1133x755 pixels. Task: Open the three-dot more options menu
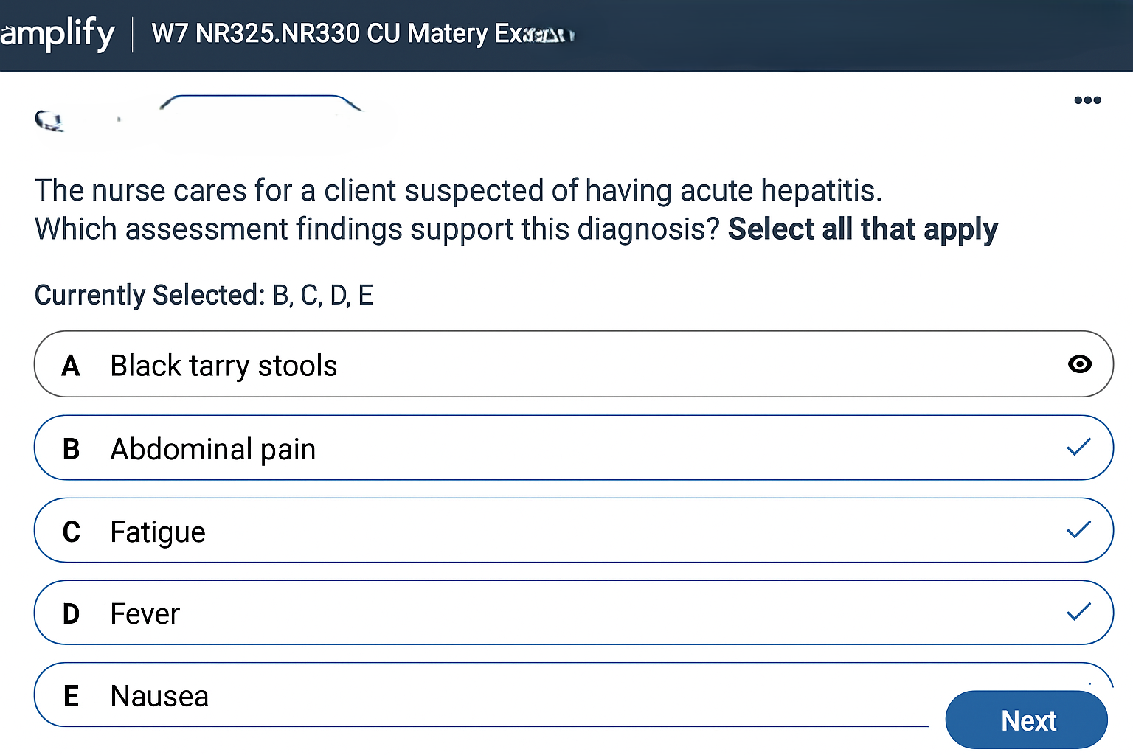(1087, 100)
